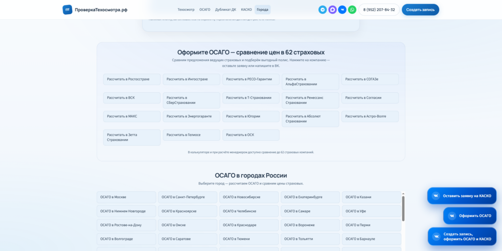Click the ПроверкаТехосмотра.рф site name

pyautogui.click(x=101, y=10)
